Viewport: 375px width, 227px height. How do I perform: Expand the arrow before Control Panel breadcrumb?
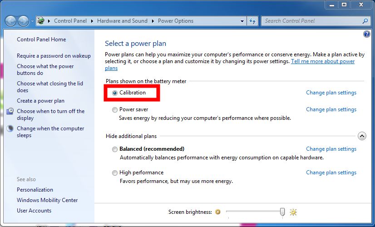point(49,21)
